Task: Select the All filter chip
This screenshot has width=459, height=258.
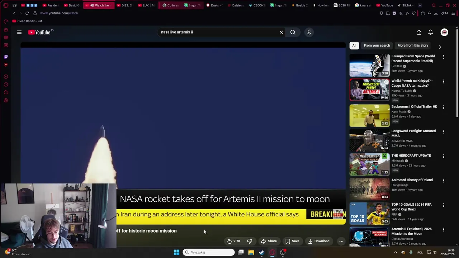Action: [354, 46]
